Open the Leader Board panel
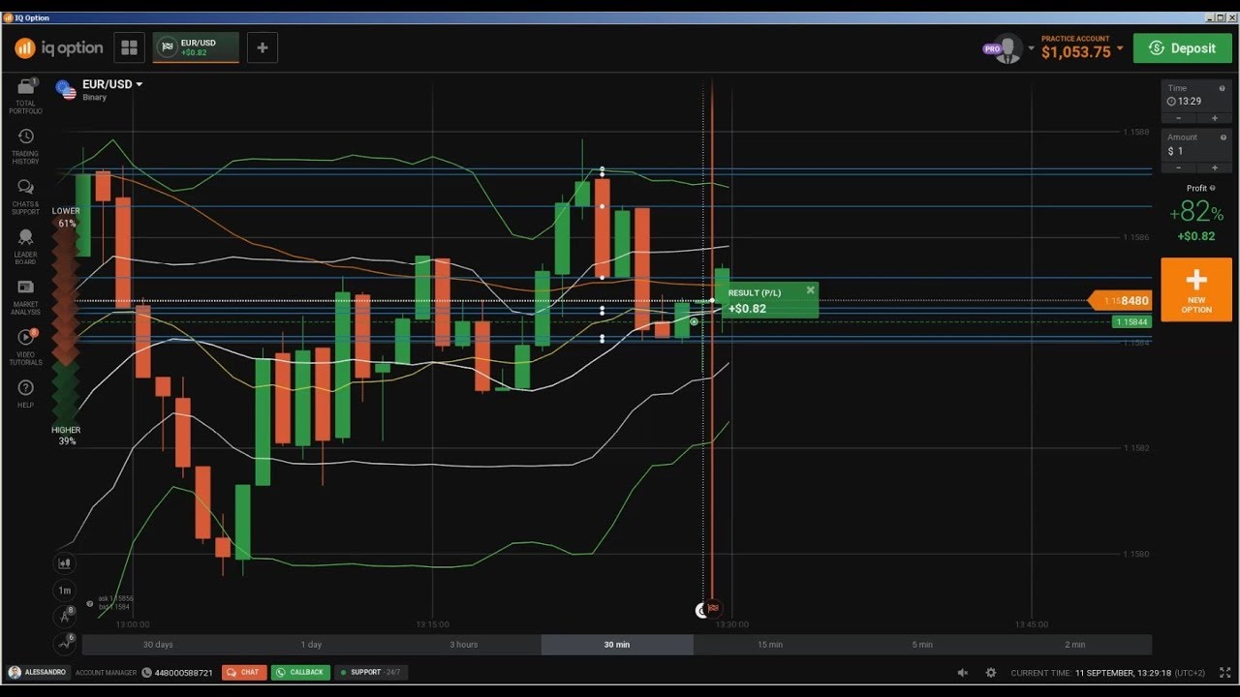 25,247
